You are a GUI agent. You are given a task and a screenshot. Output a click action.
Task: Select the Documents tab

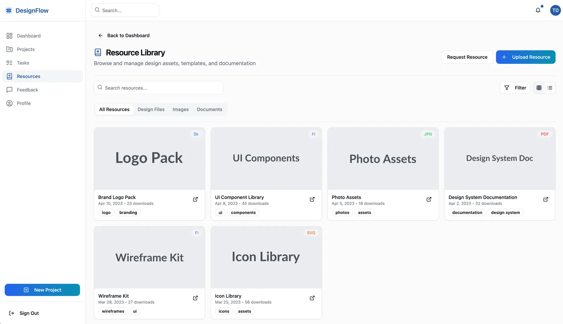pos(209,109)
